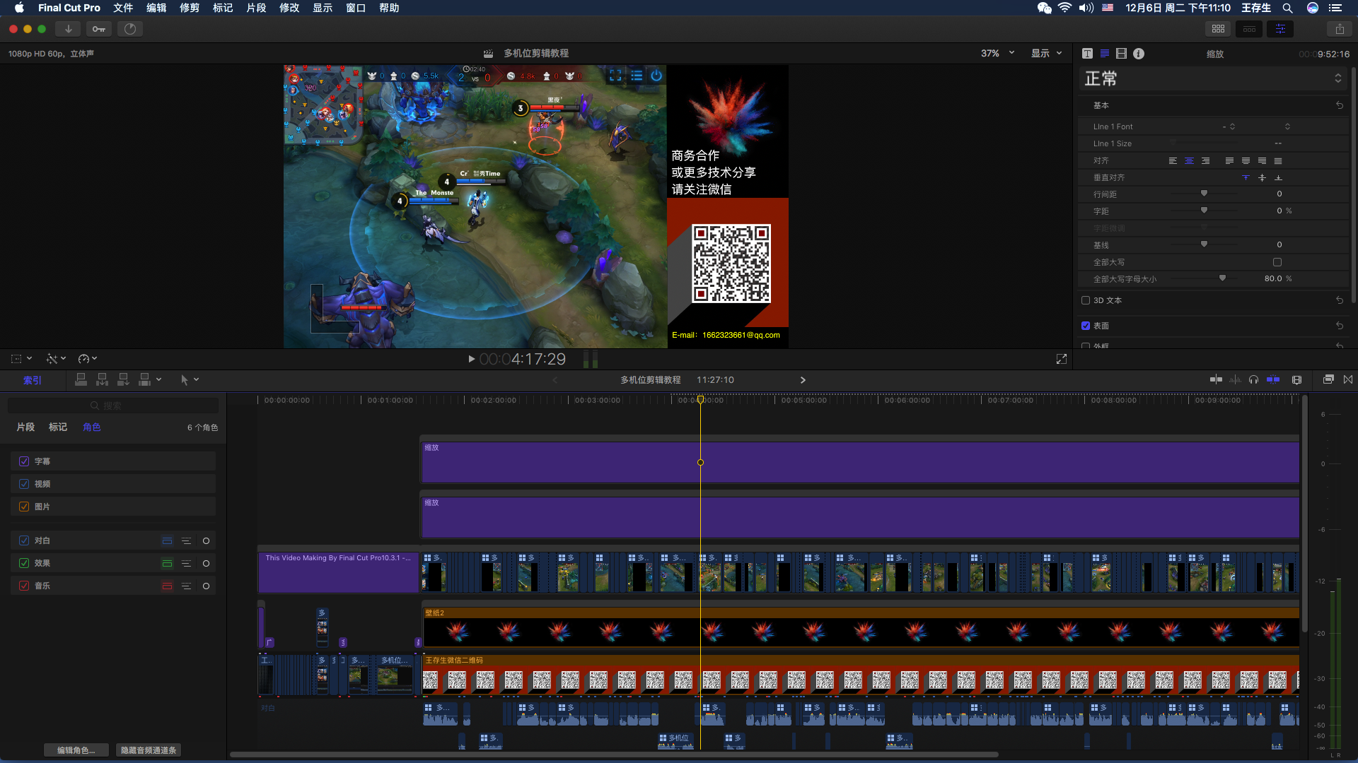Uncheck the 图片 role checkbox
Screen dimensions: 1358x763
click(24, 507)
